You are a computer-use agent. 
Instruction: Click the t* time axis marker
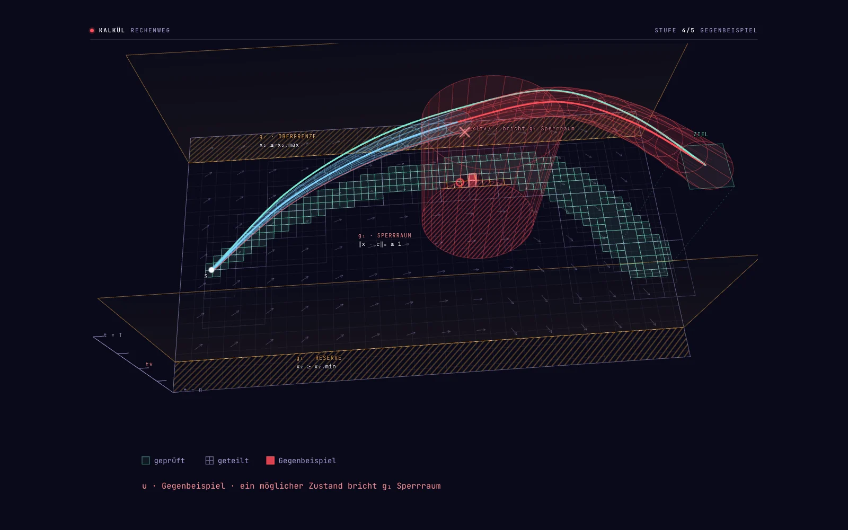(x=149, y=365)
